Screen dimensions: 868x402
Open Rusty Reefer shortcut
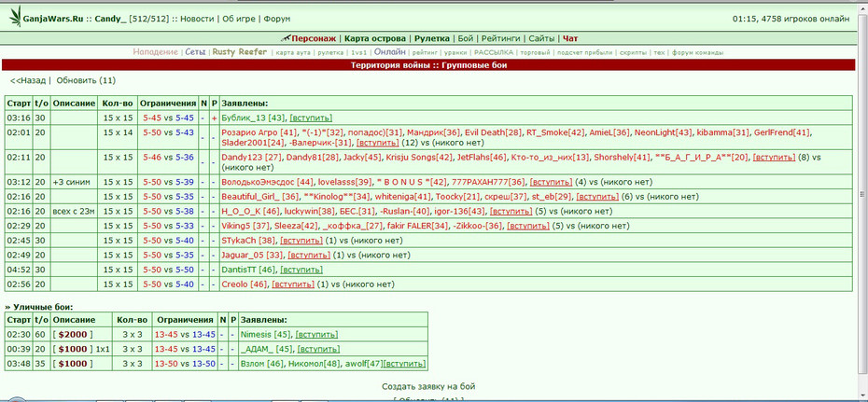tap(239, 52)
